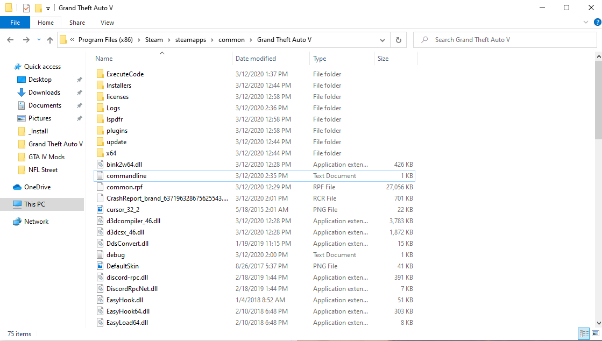Navigate to Steam in the address path
This screenshot has width=602, height=341.
pyautogui.click(x=154, y=40)
